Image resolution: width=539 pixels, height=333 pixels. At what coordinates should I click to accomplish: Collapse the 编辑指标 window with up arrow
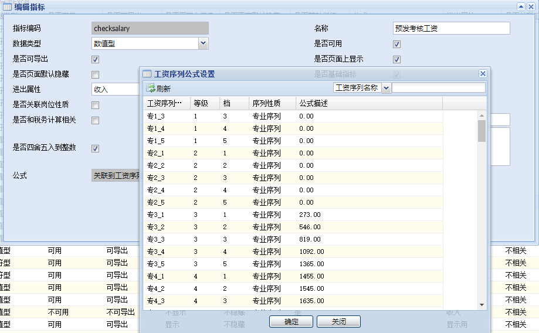[x=521, y=6]
